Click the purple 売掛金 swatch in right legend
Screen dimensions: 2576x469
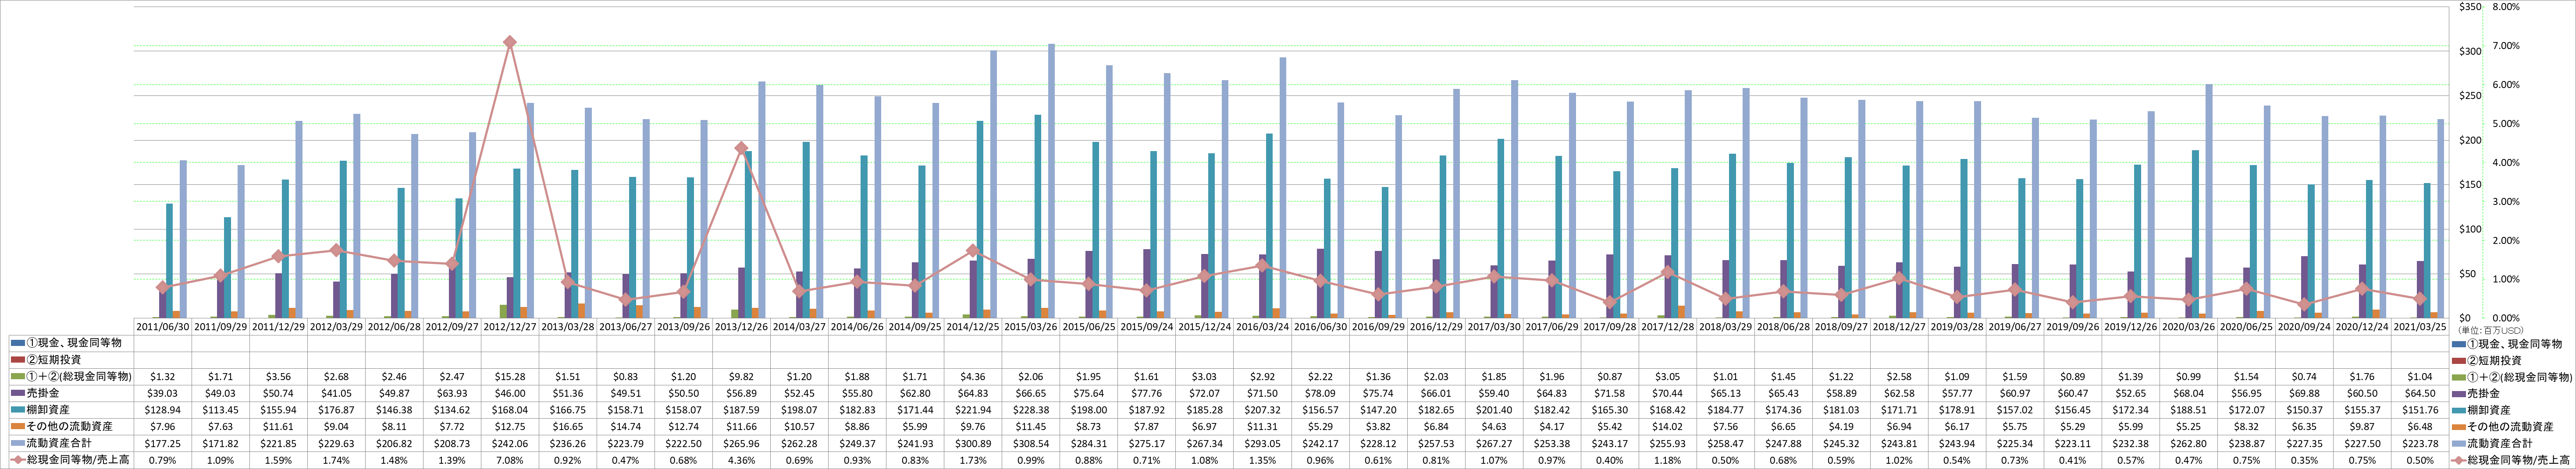tap(2460, 393)
